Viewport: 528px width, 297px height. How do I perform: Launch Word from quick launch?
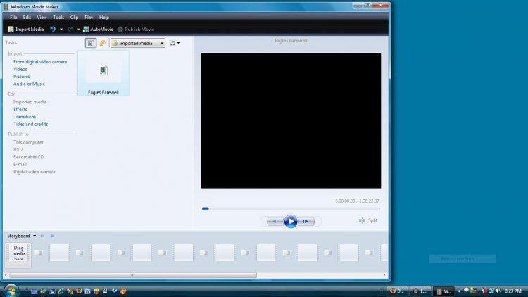[87, 291]
